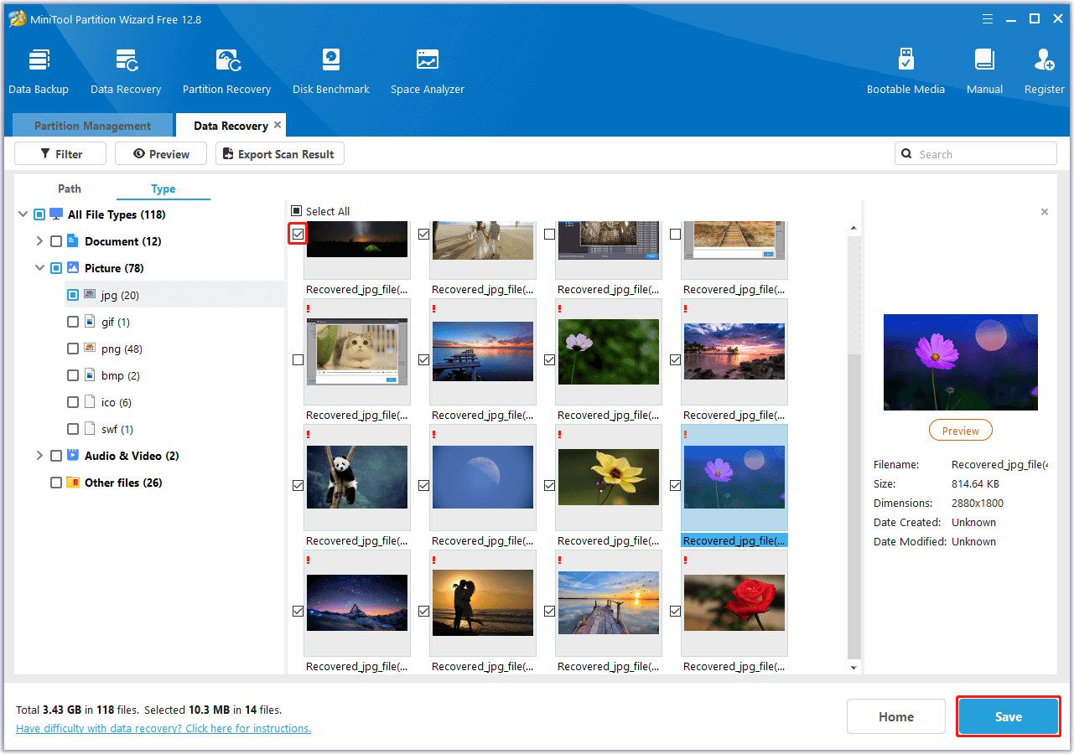1074x754 pixels.
Task: Click the Document folder icon in tree
Action: coord(73,241)
